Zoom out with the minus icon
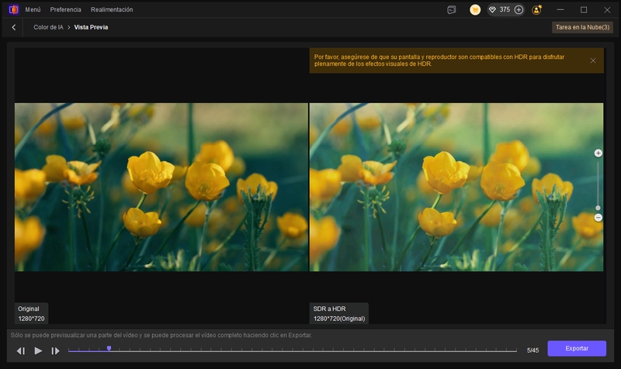This screenshot has width=621, height=369. [598, 218]
